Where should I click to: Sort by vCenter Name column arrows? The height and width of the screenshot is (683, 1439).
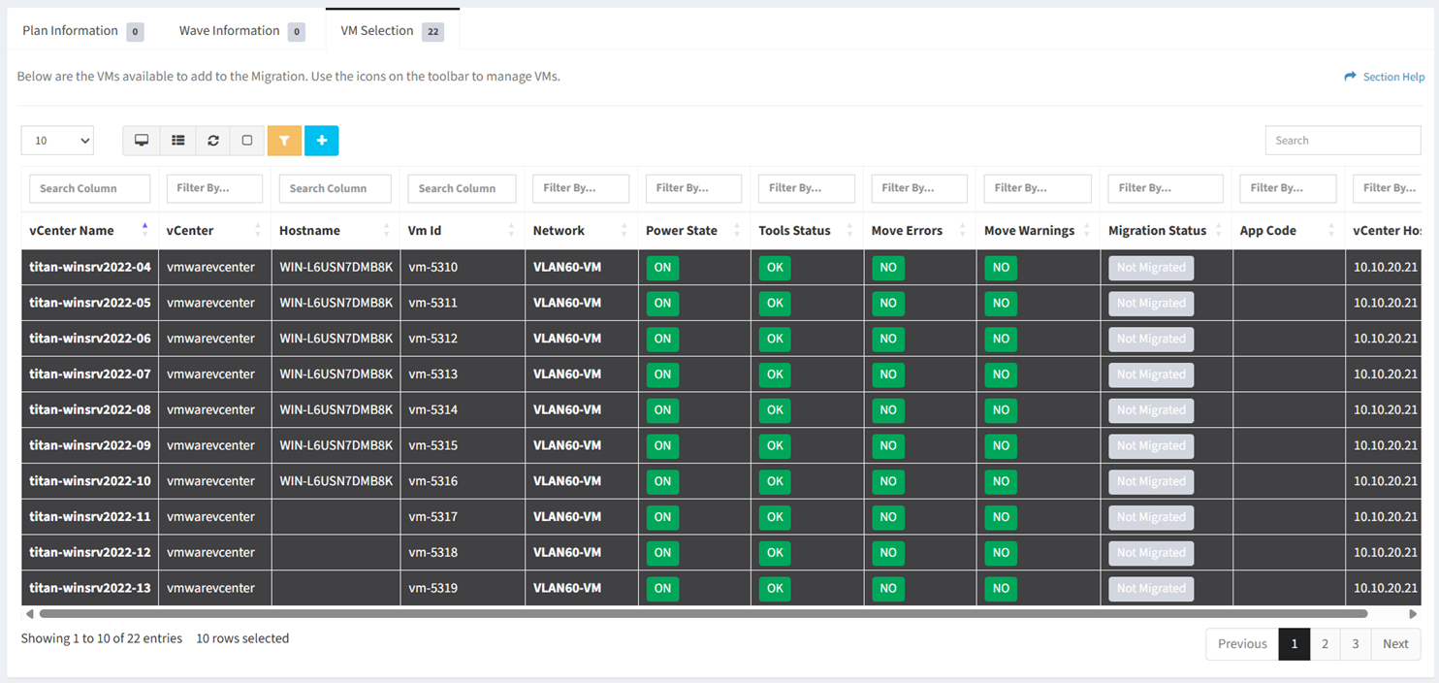click(x=145, y=230)
